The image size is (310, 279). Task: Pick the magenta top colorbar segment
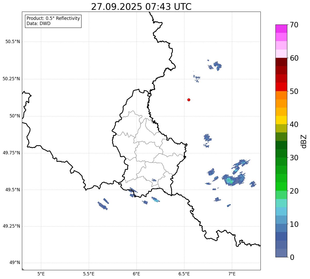tap(281, 29)
